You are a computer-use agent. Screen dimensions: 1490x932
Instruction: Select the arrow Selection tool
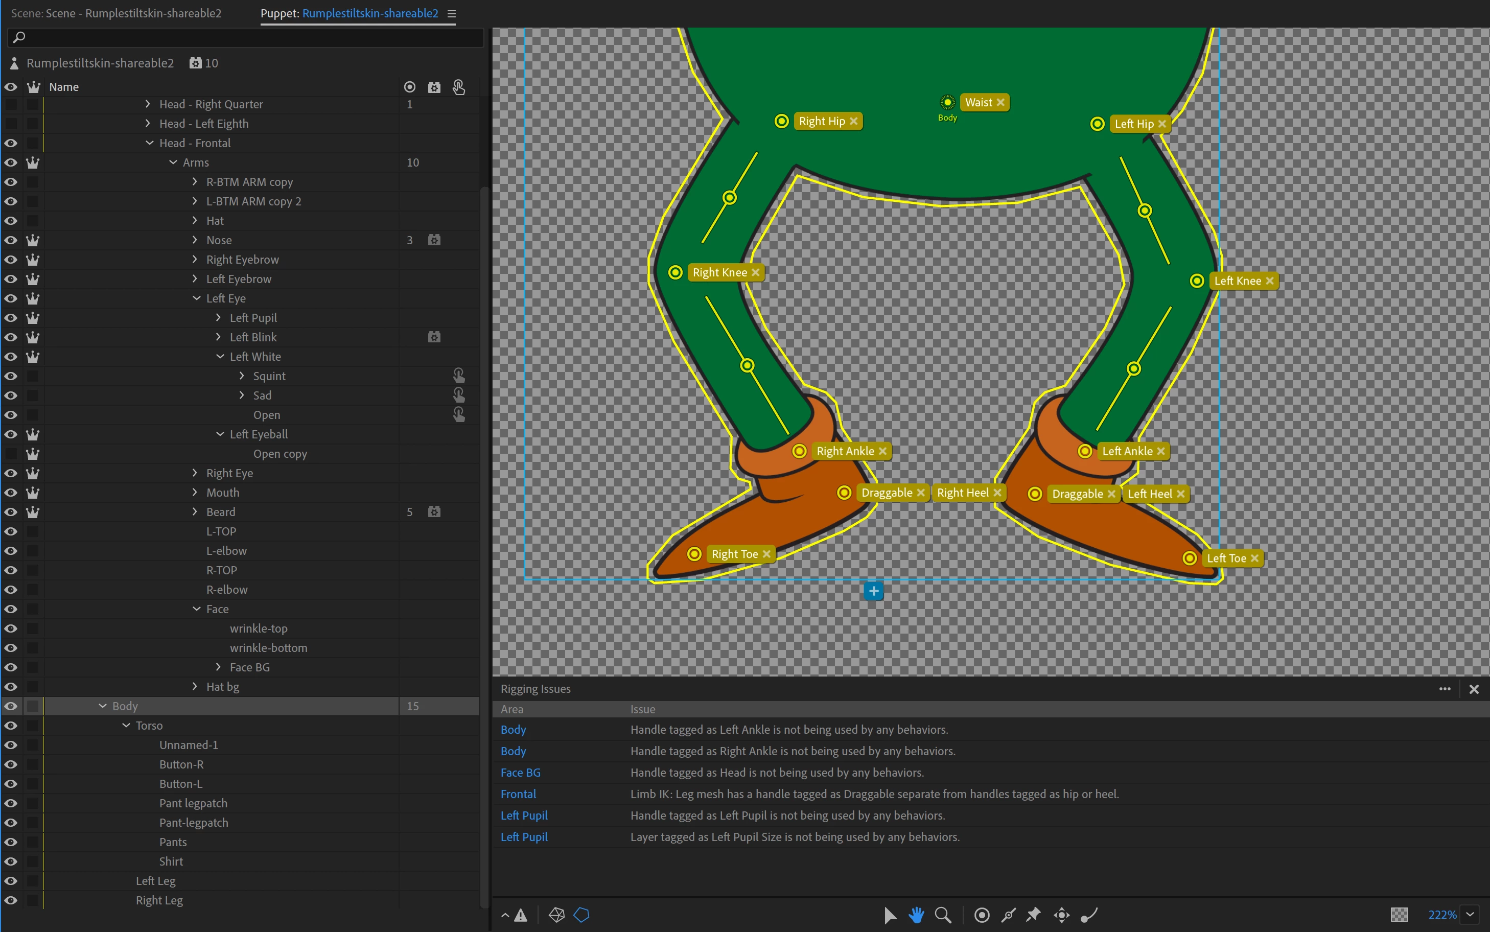click(x=889, y=915)
